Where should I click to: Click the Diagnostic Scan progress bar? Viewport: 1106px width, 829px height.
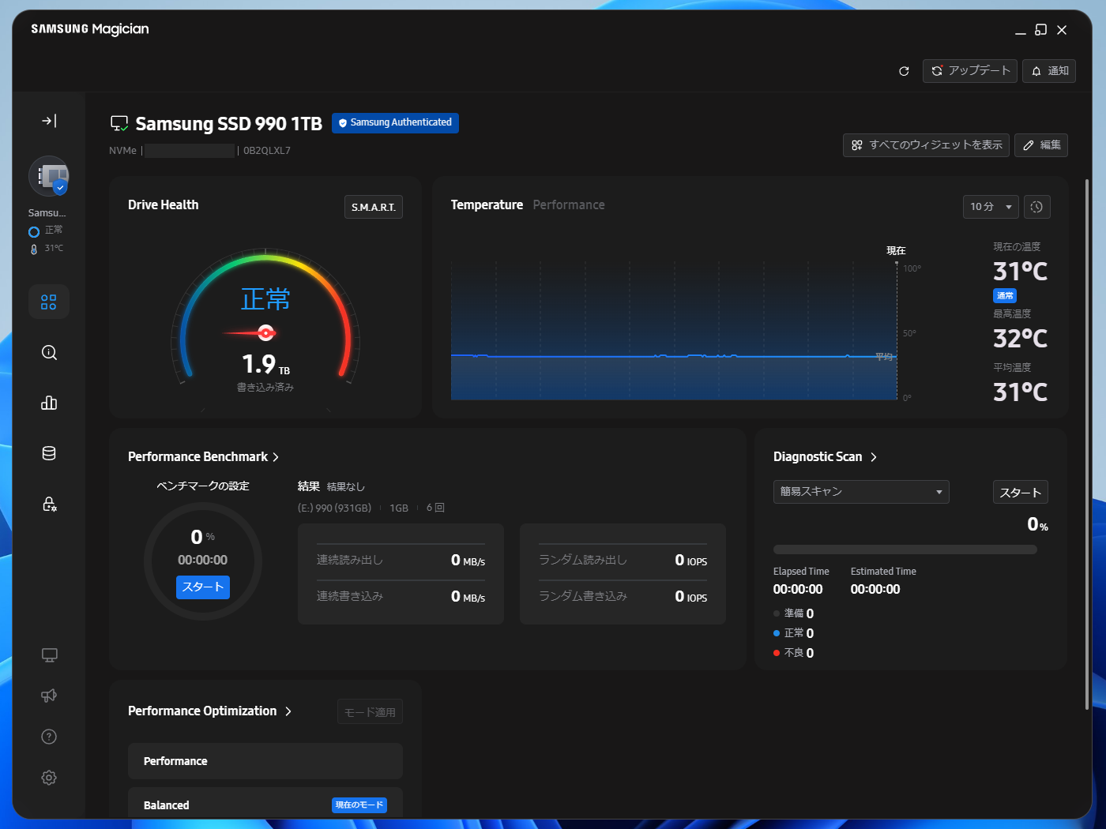tap(905, 550)
